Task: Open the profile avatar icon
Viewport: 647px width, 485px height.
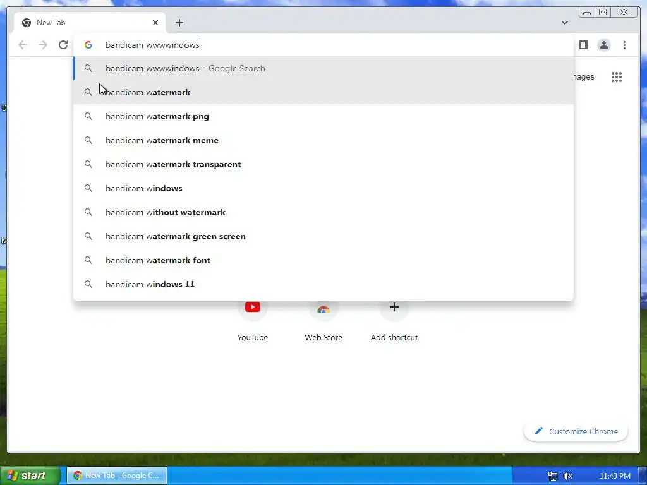Action: point(603,45)
